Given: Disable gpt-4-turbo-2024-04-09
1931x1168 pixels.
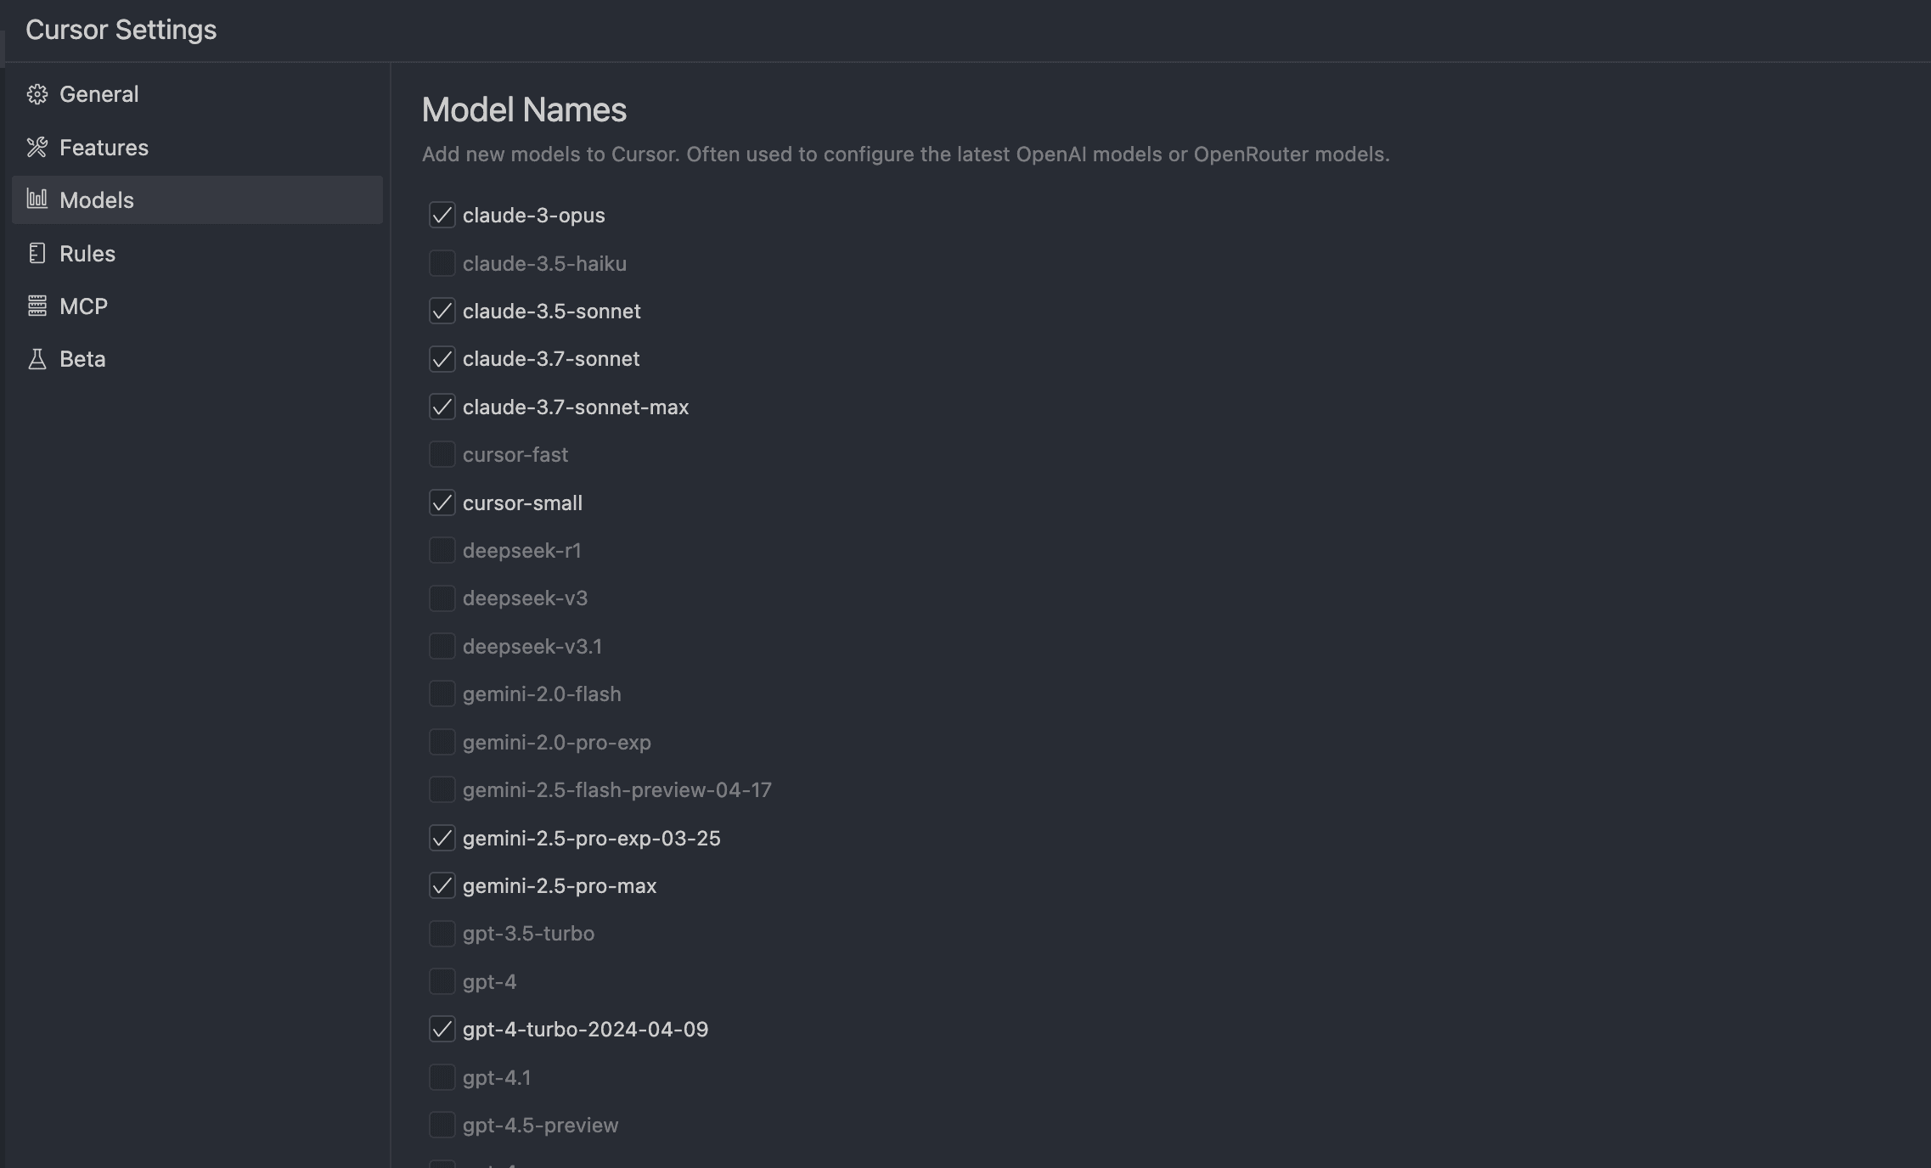Looking at the screenshot, I should (442, 1029).
